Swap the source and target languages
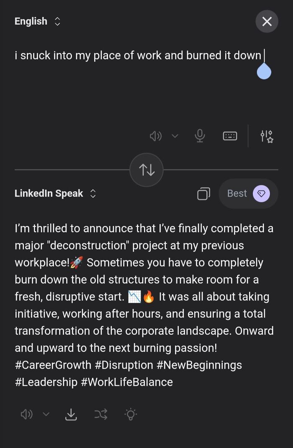 [146, 169]
